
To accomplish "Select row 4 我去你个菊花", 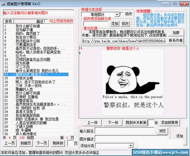I will (36, 37).
